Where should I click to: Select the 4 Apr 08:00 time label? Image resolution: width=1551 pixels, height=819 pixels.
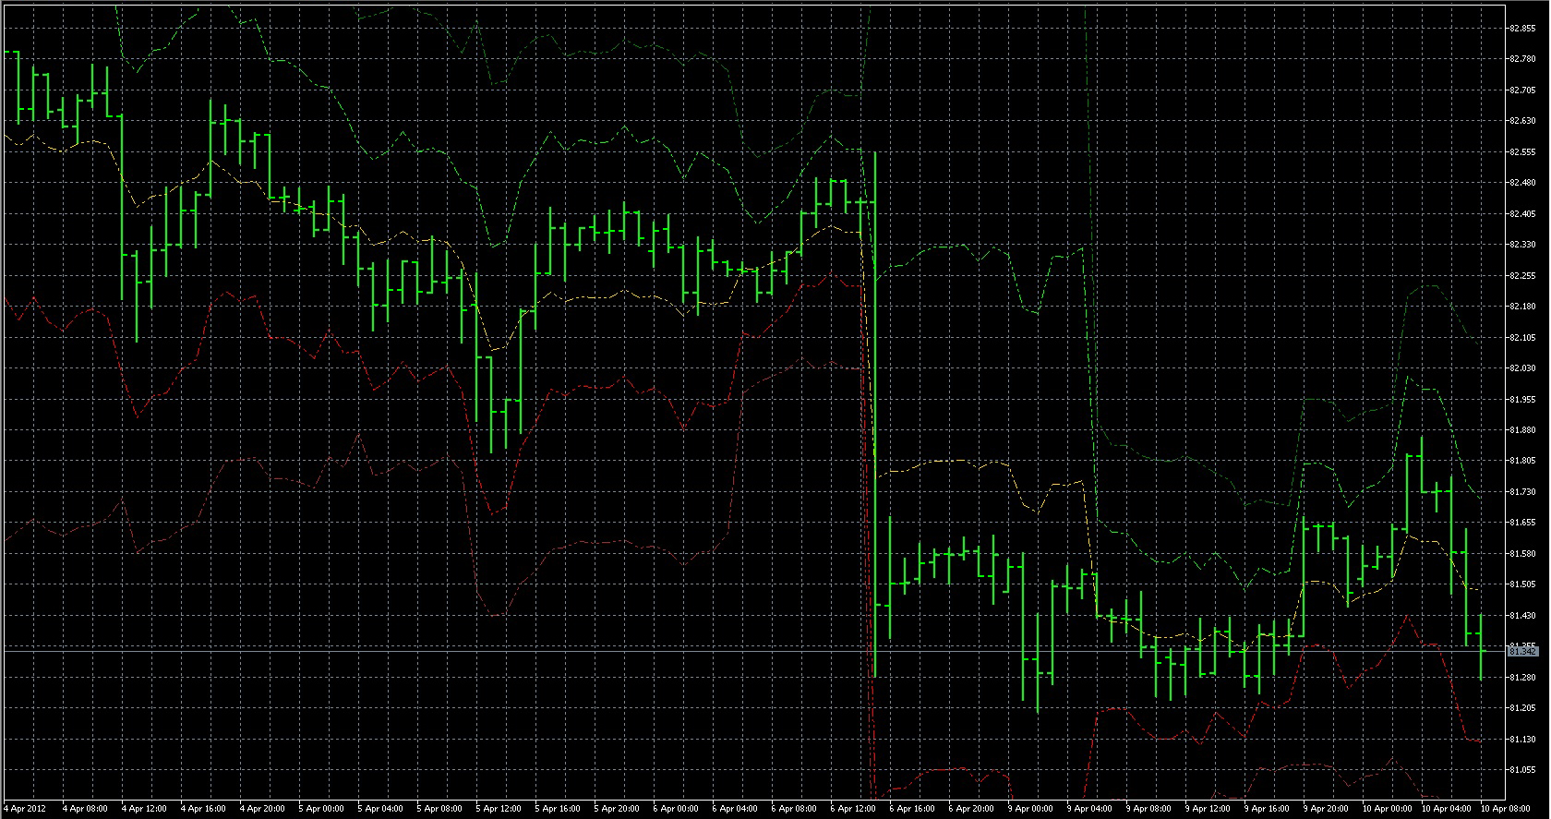click(85, 809)
